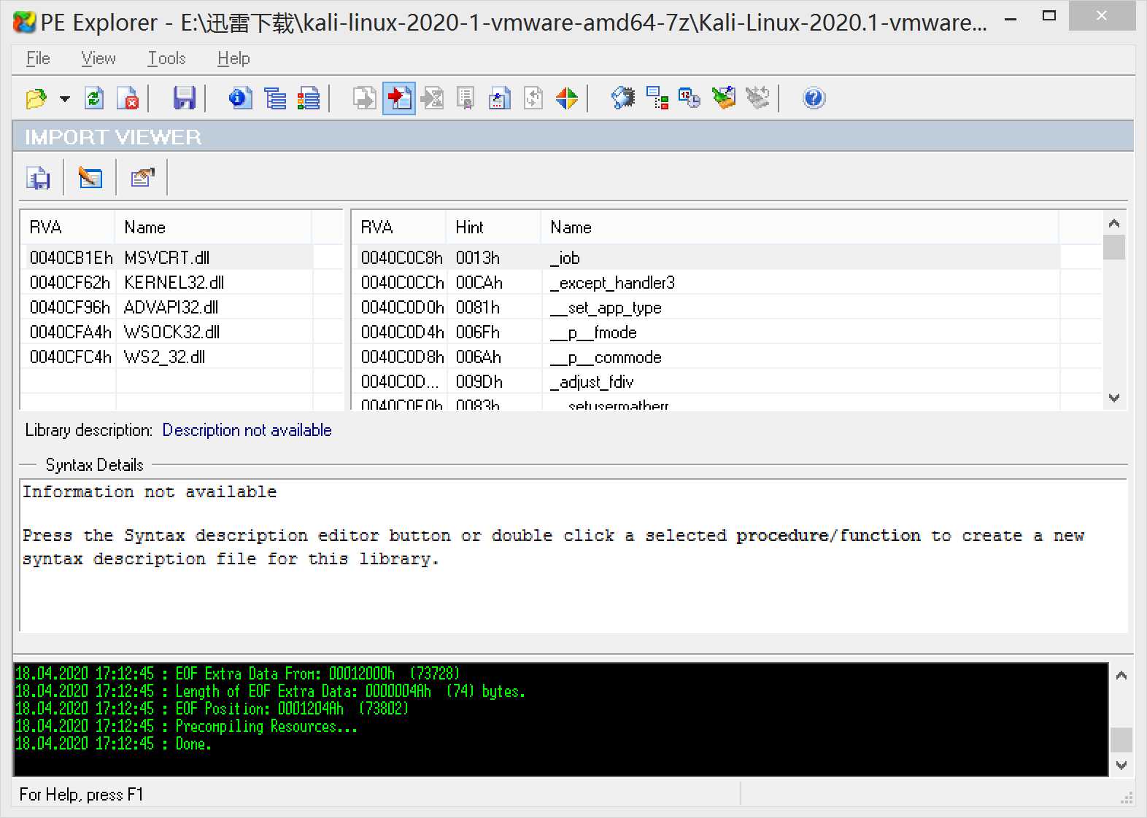Select the active Import viewer icon
Screen dimensions: 1147x818
399,98
